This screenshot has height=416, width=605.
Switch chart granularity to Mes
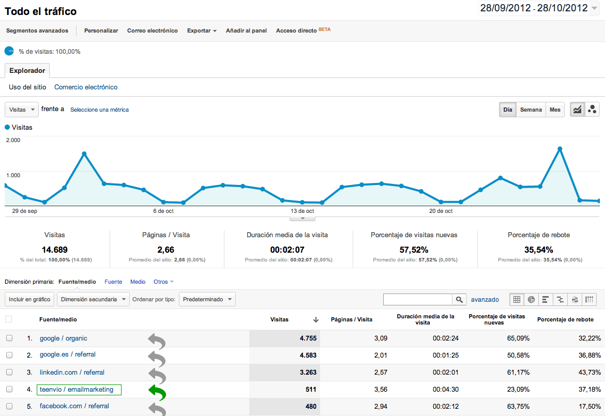[x=555, y=110]
